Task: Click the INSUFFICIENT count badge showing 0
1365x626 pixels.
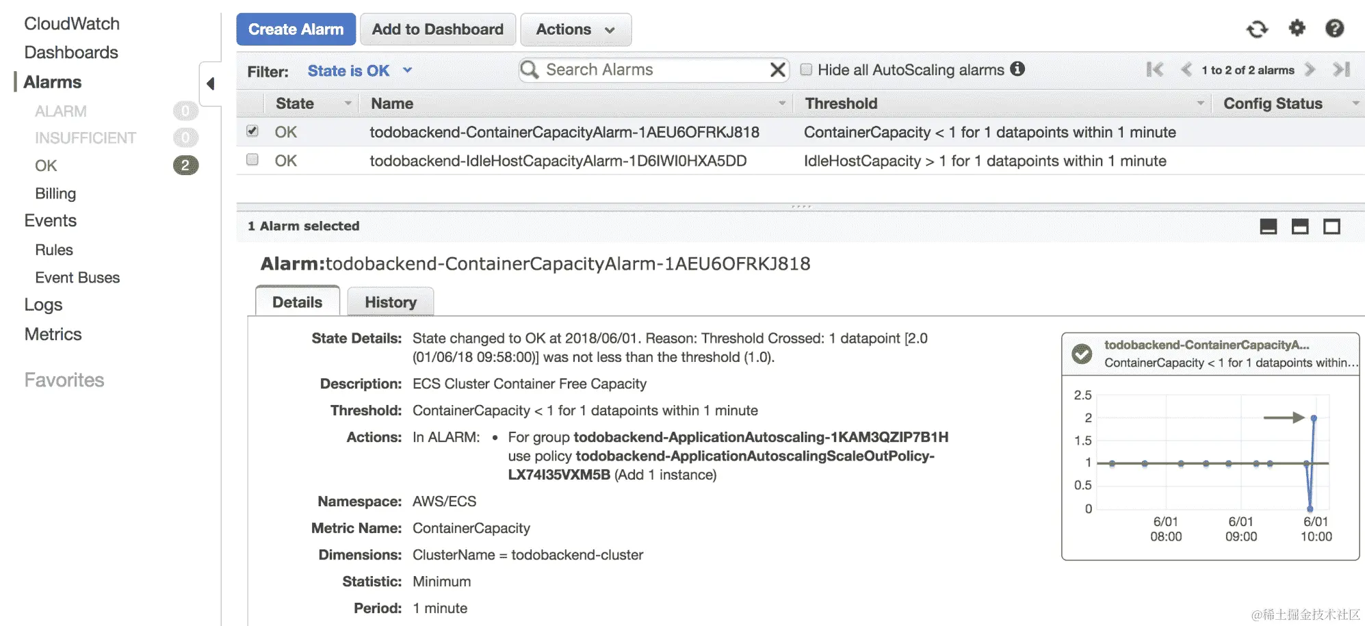Action: pos(185,138)
